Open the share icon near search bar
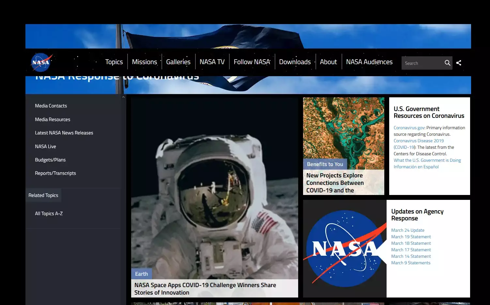Screen dimensions: 490x305 (x=459, y=62)
